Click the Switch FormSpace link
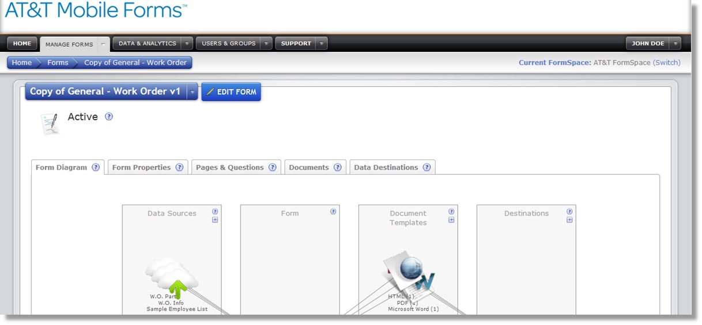The image size is (702, 325). 666,63
